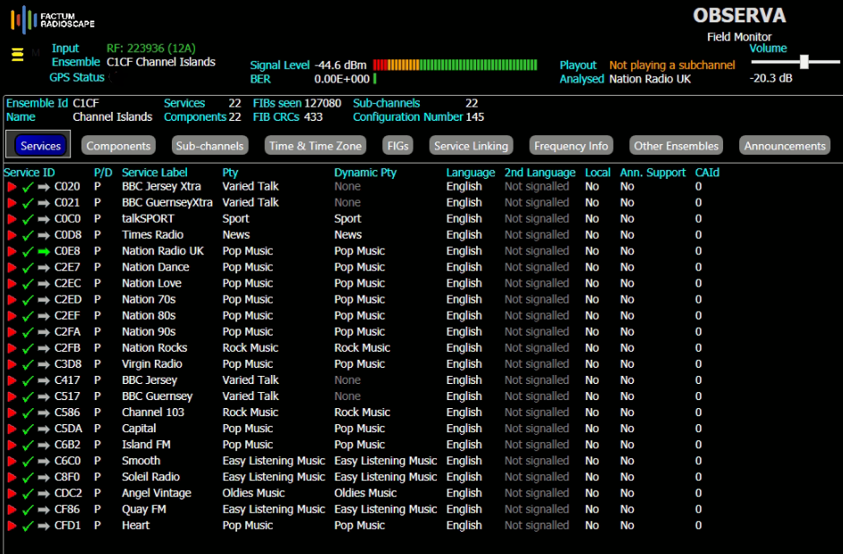Select service ID C0E8

click(x=67, y=251)
